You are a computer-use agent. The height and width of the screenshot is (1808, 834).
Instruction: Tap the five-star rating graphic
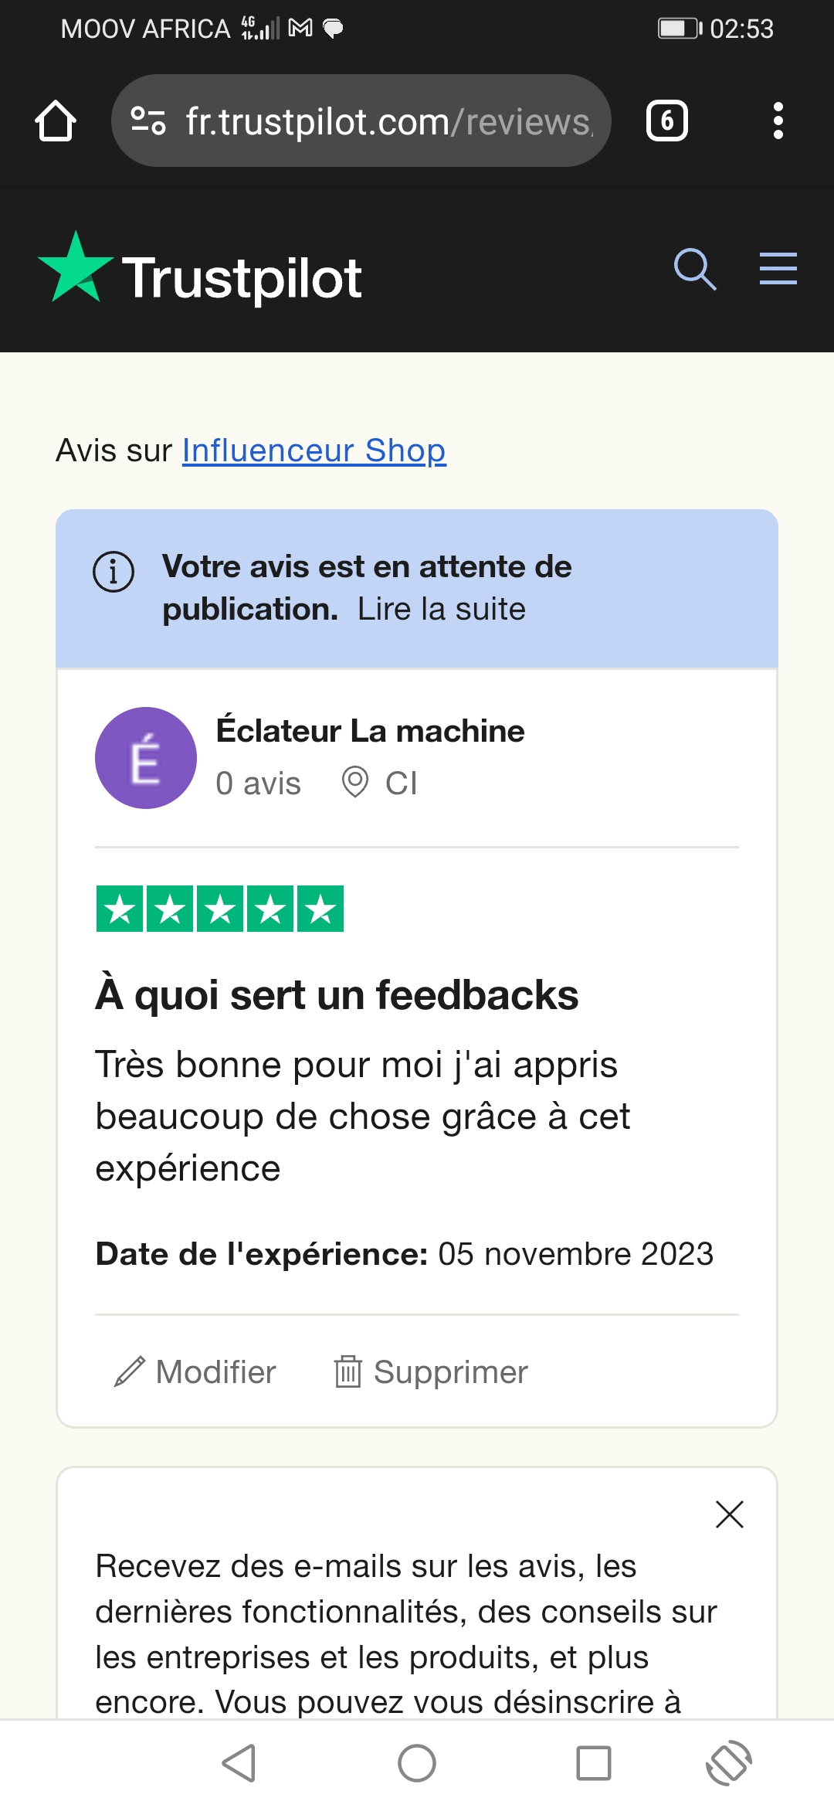tap(220, 909)
